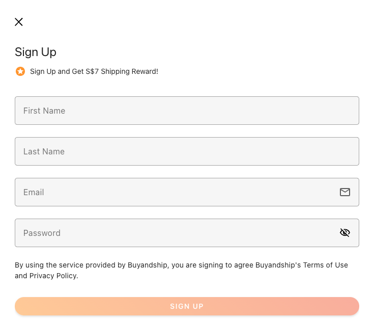Click the First Name placeholder label
This screenshot has width=374, height=320.
tap(44, 111)
